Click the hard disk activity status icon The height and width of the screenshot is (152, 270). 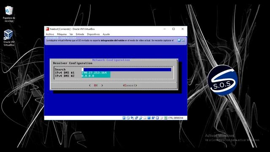(124, 118)
